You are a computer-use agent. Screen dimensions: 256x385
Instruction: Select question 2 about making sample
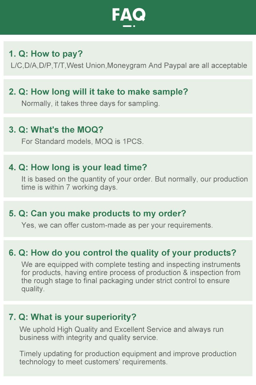tap(98, 92)
